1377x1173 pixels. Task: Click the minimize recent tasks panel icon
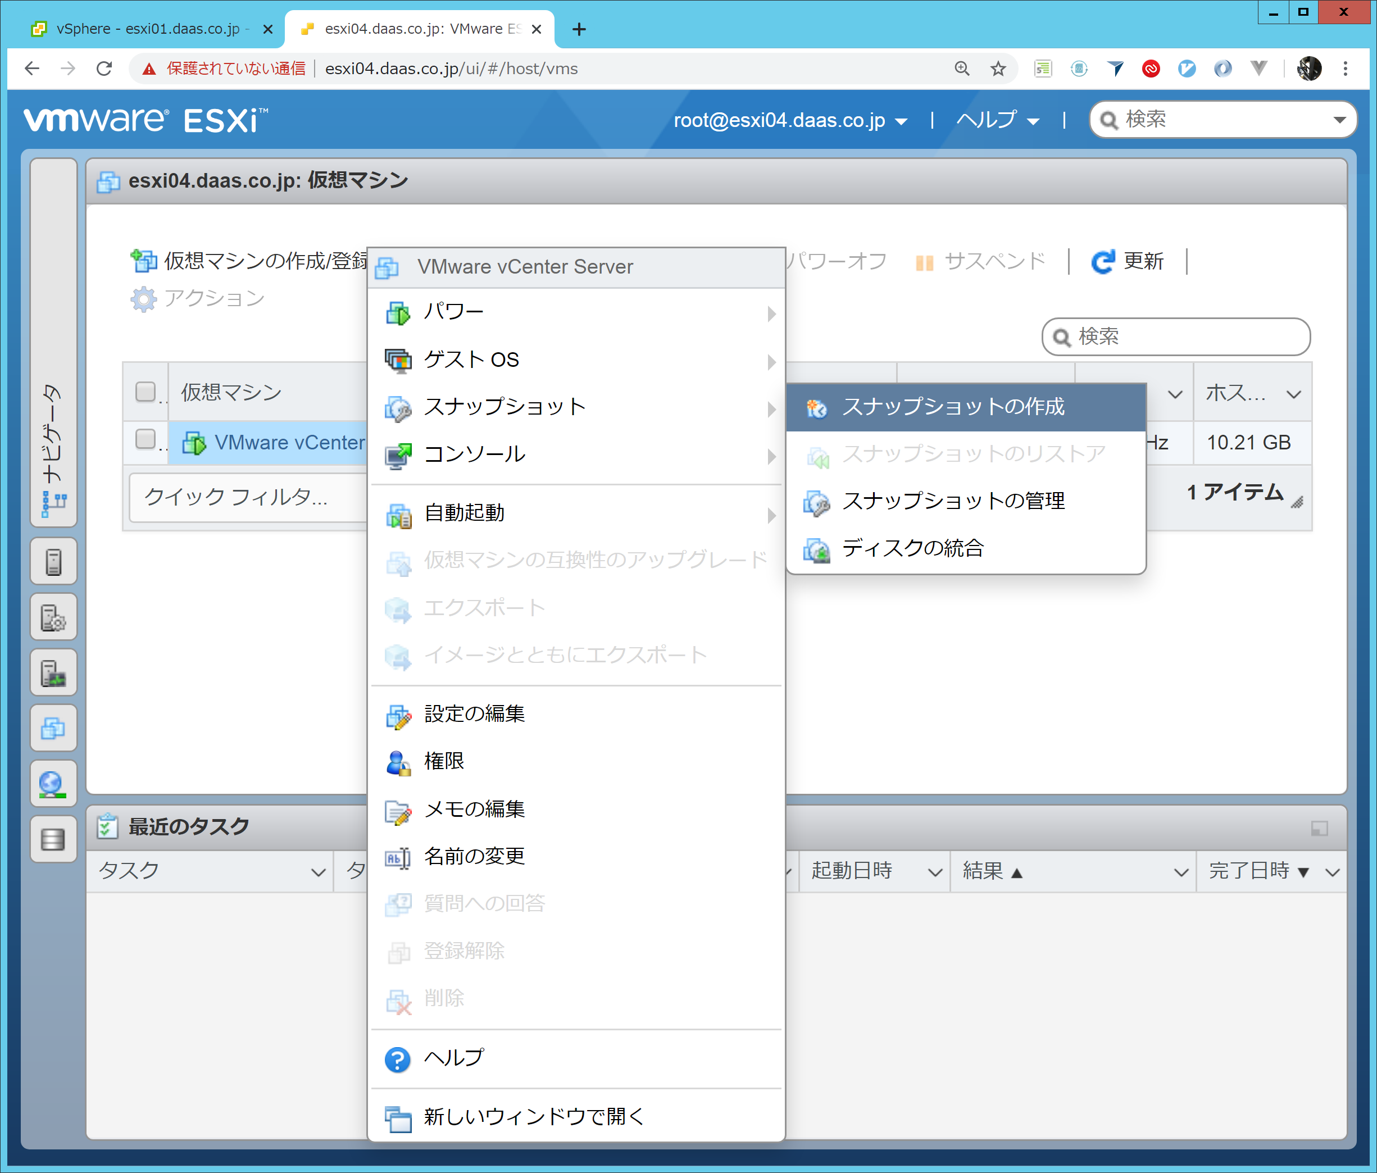1319,828
